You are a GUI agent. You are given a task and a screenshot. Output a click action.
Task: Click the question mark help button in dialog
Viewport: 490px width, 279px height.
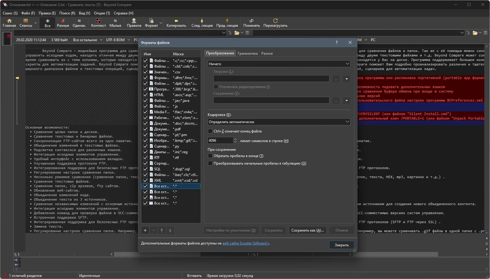(x=336, y=42)
